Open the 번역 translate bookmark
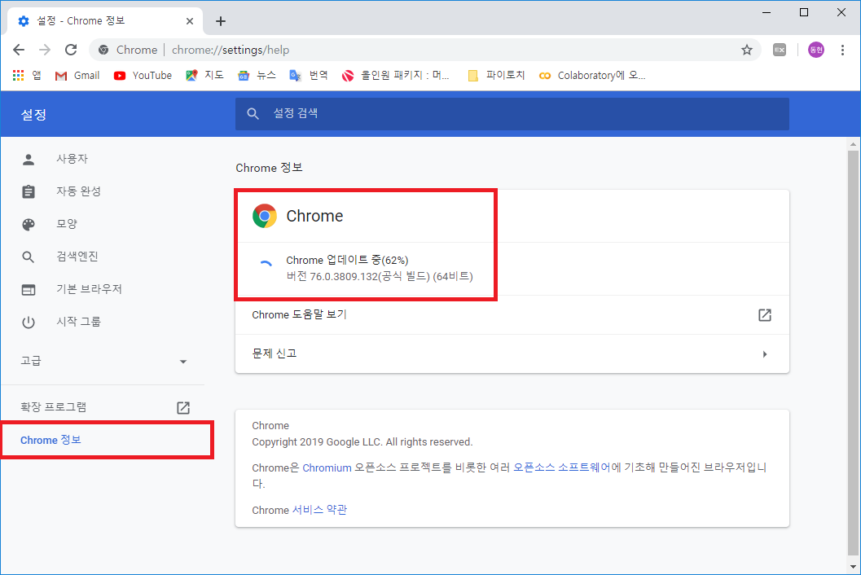Viewport: 861px width, 575px height. (309, 75)
